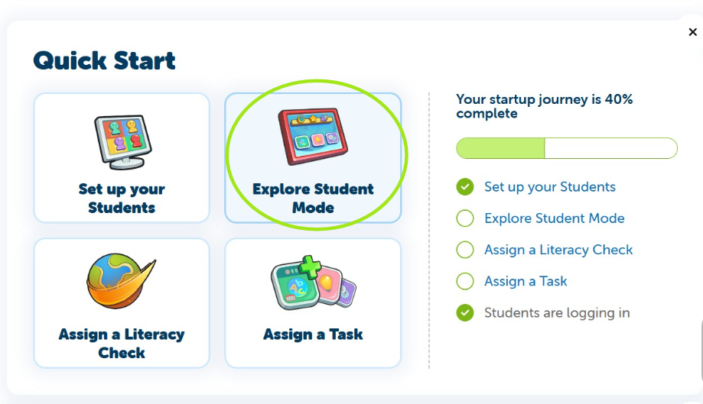Select the Explore Student Mode card label

pyautogui.click(x=313, y=199)
